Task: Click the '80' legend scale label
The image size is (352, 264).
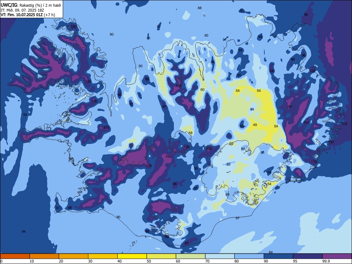Action: point(237,261)
